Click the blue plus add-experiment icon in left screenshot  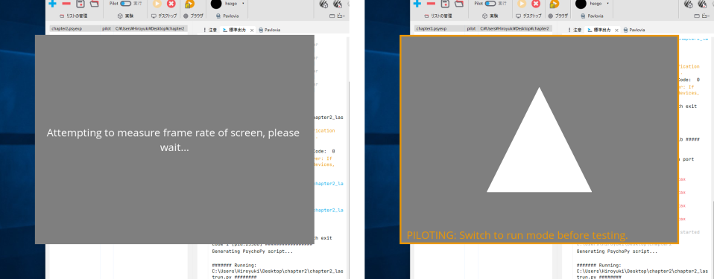52,4
